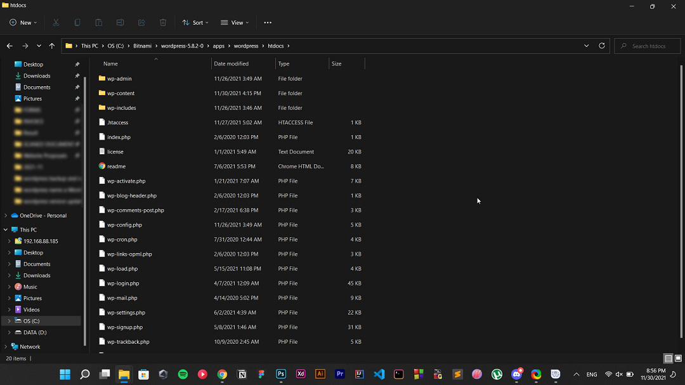
Task: Click Bitnami in the address path
Action: [143, 46]
